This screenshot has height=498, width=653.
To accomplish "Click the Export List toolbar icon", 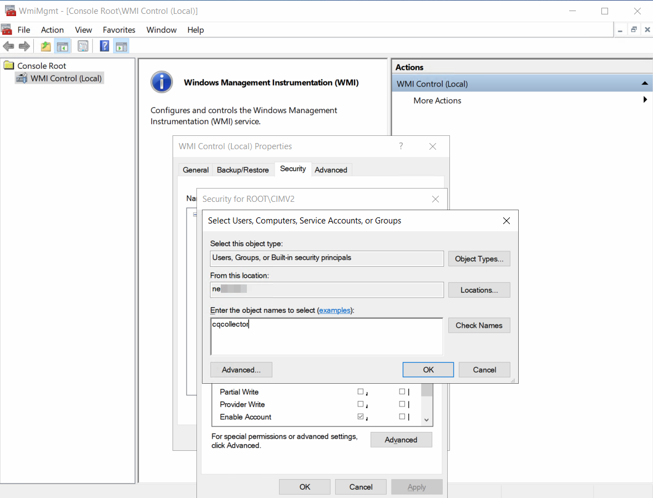I will click(83, 46).
